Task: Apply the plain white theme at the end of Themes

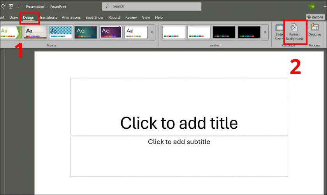Action: point(136,32)
